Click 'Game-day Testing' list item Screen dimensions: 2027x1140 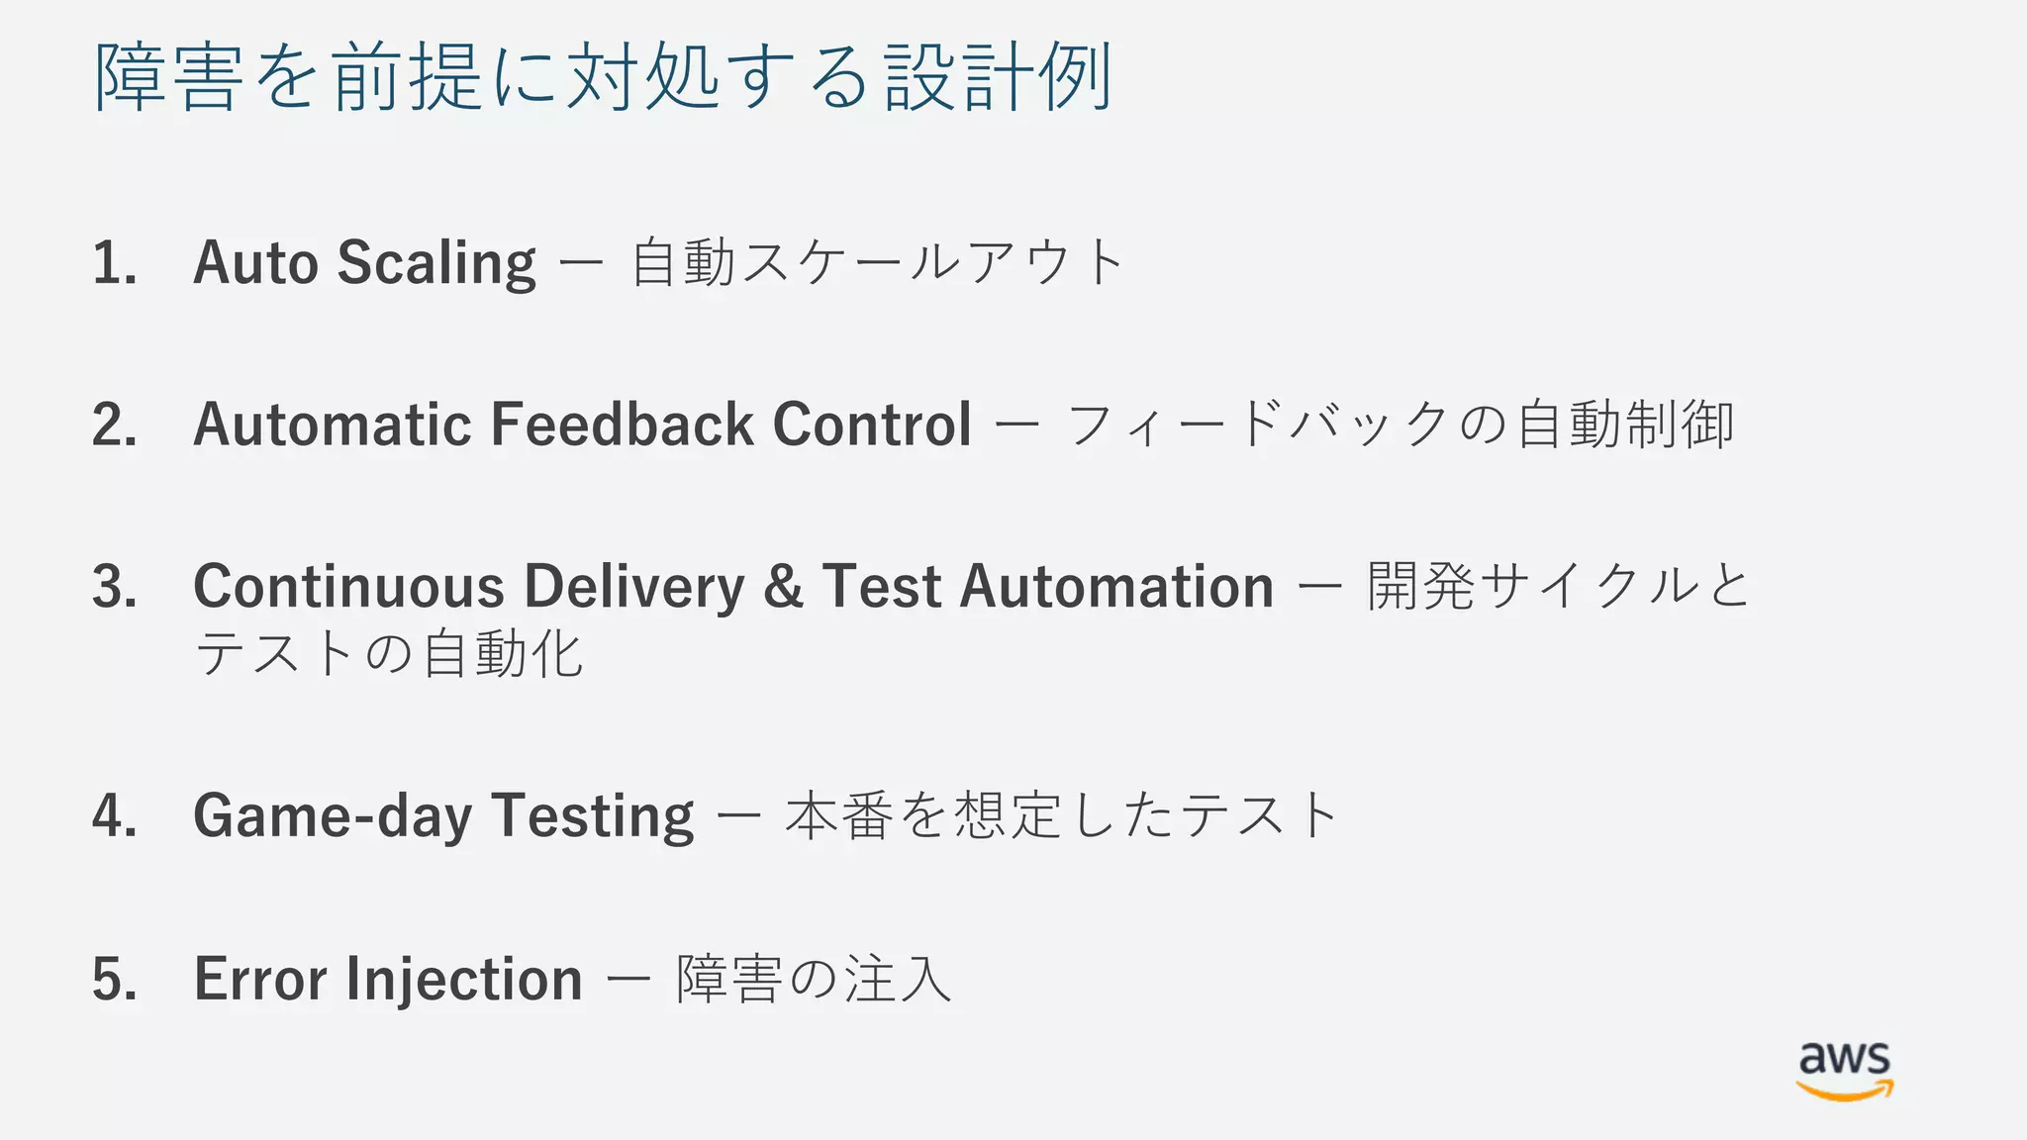pos(443,816)
